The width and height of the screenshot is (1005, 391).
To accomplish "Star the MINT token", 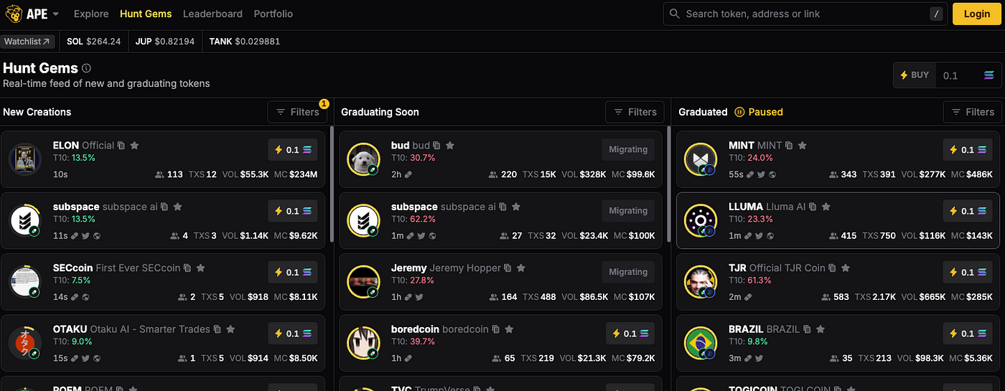I will (803, 146).
